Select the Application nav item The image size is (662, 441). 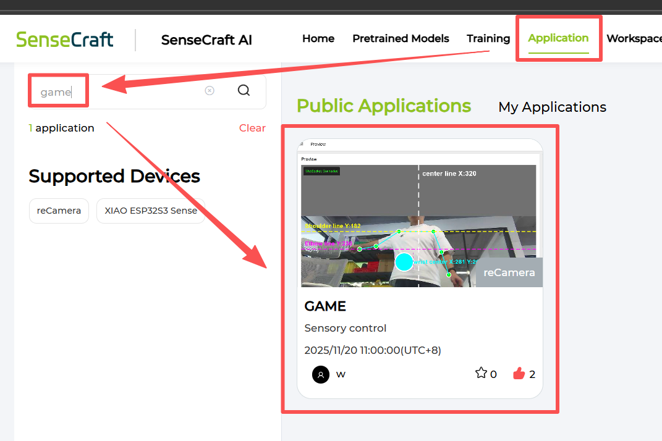(558, 38)
